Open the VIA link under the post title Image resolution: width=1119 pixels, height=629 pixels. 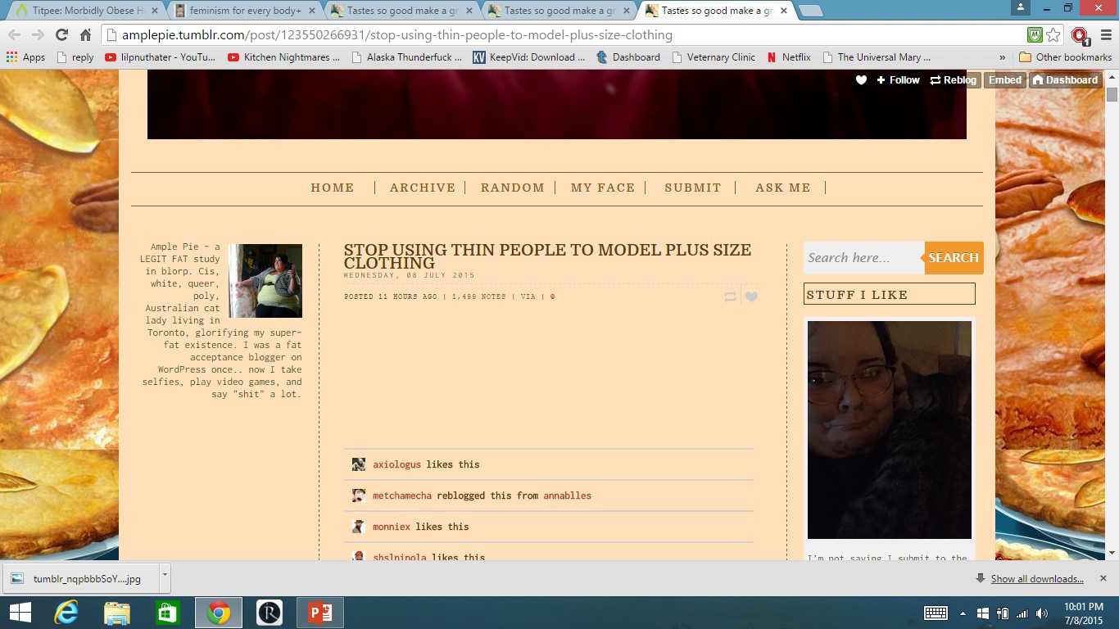(528, 296)
